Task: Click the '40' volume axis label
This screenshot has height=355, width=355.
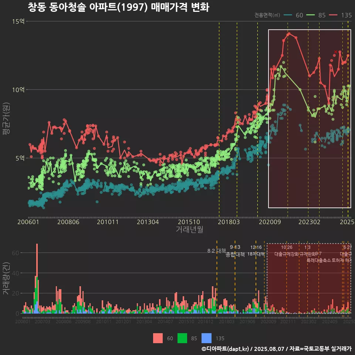Action: [16, 273]
